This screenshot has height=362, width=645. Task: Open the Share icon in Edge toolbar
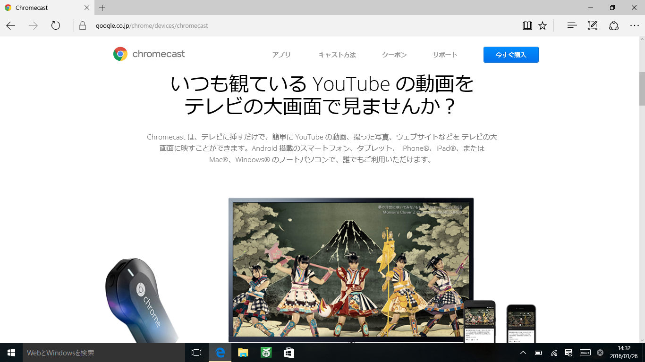[614, 26]
